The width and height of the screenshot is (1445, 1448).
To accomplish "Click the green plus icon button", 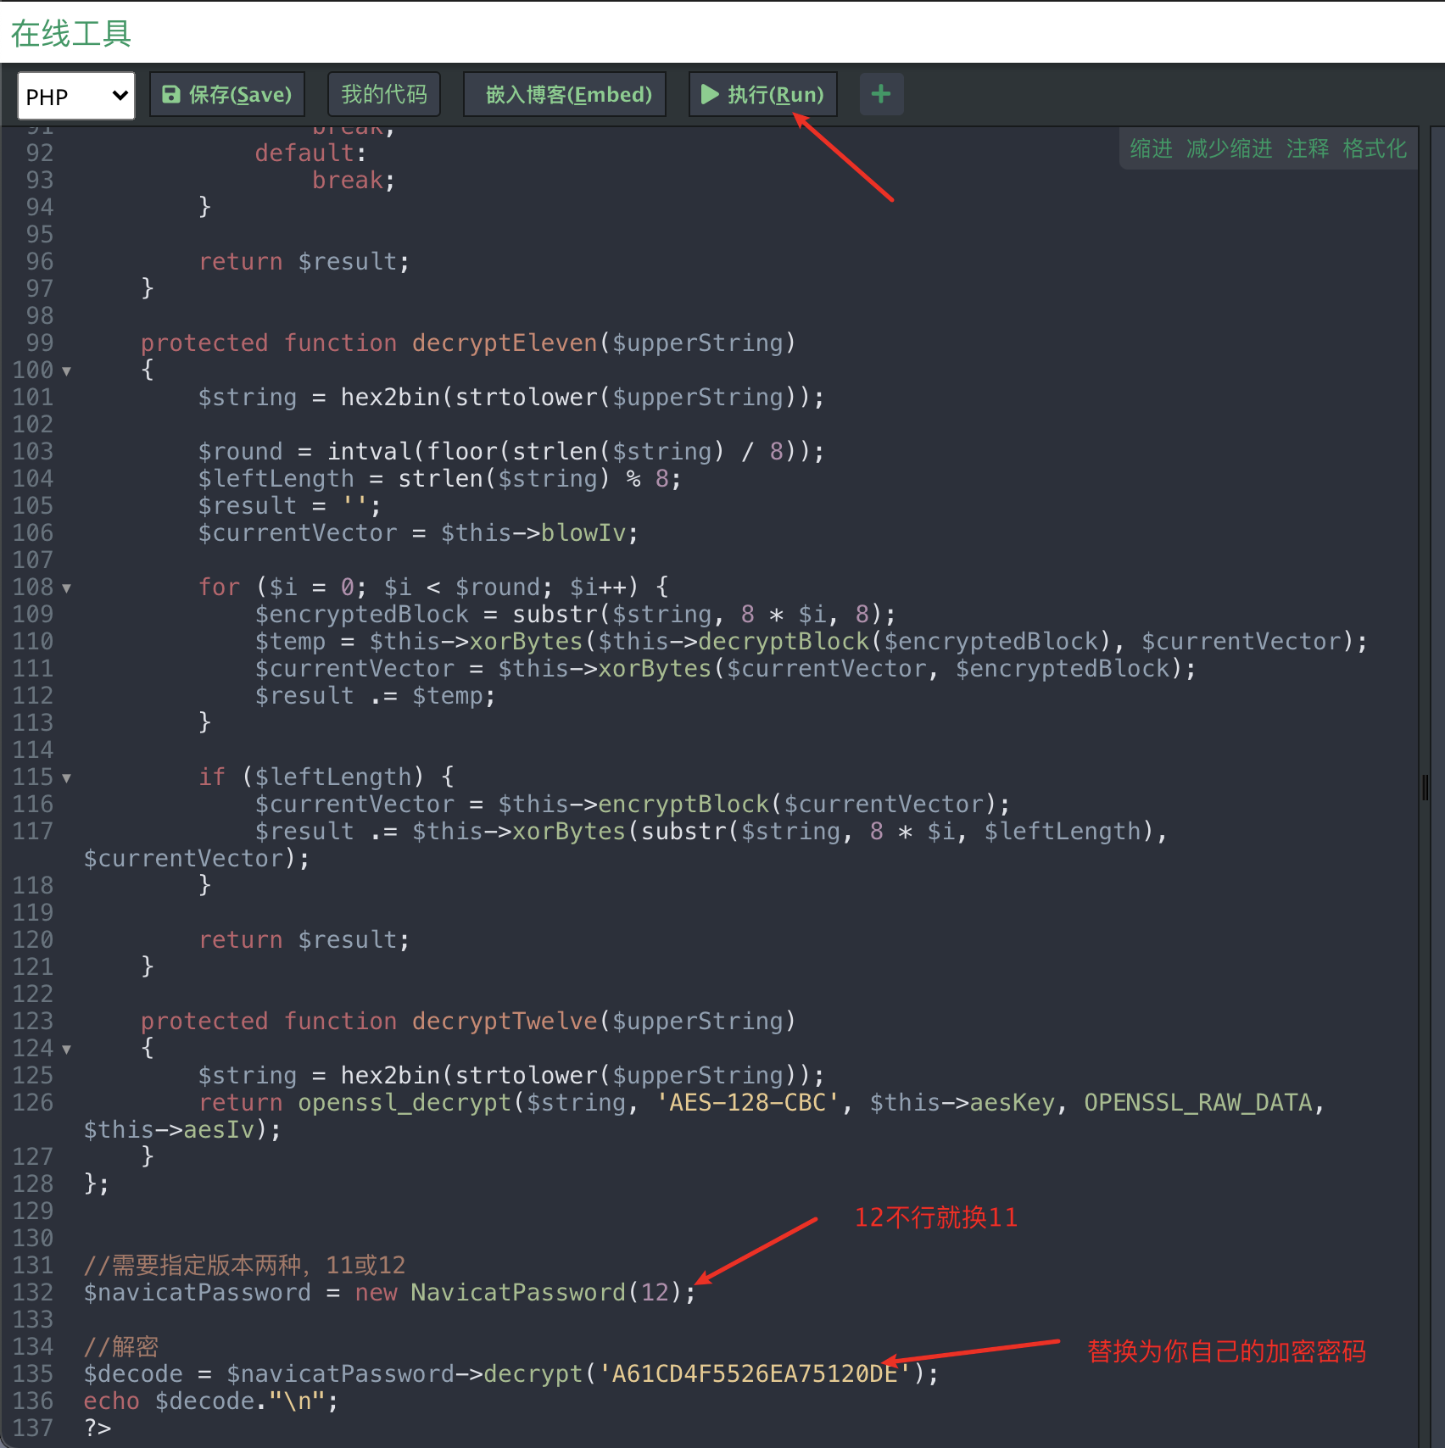I will pyautogui.click(x=881, y=94).
